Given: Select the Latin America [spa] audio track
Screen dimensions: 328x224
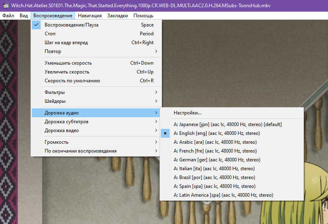Looking at the screenshot, I should click(232, 195).
